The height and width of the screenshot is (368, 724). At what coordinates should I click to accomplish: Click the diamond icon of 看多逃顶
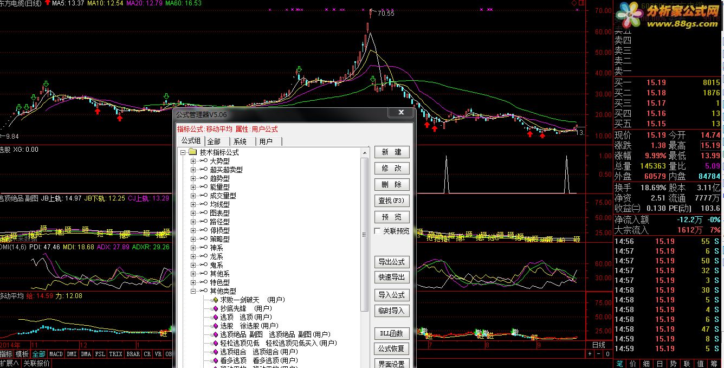click(215, 360)
